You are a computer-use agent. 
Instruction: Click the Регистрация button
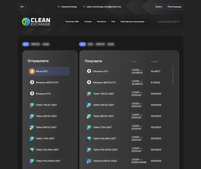click(x=174, y=7)
